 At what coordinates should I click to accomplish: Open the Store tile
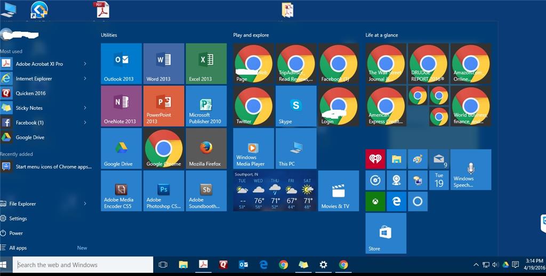point(386,233)
